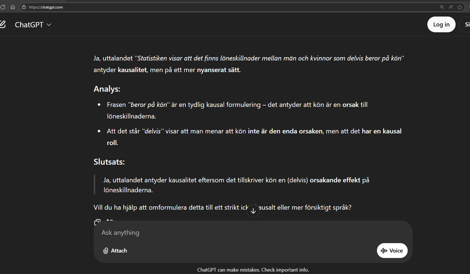
Task: Focus the 'Ask anything' message field
Action: click(253, 233)
